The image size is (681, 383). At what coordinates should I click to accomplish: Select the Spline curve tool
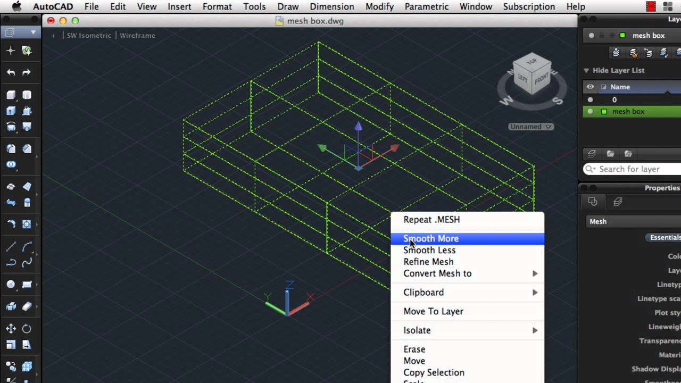pos(27,262)
